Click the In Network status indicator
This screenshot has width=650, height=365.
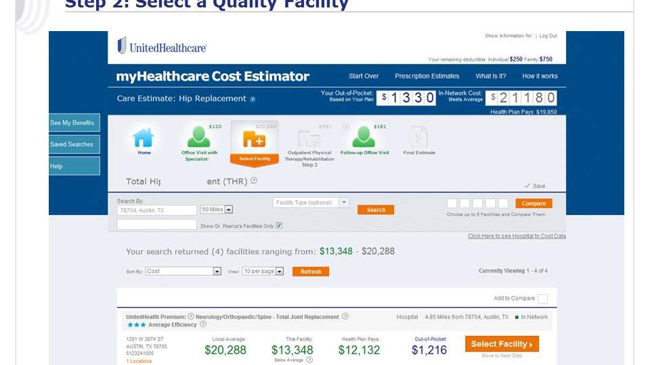(x=532, y=317)
